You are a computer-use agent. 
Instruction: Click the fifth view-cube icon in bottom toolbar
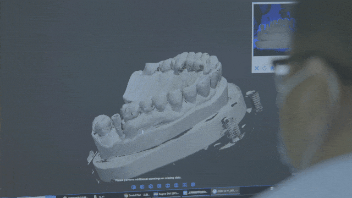(x=168, y=186)
